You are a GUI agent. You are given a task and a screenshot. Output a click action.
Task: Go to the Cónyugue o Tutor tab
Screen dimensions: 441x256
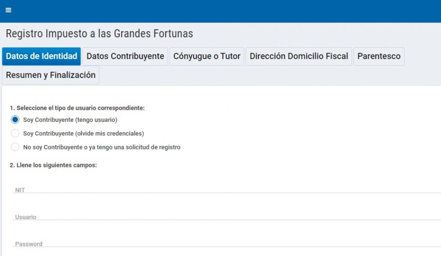[207, 56]
